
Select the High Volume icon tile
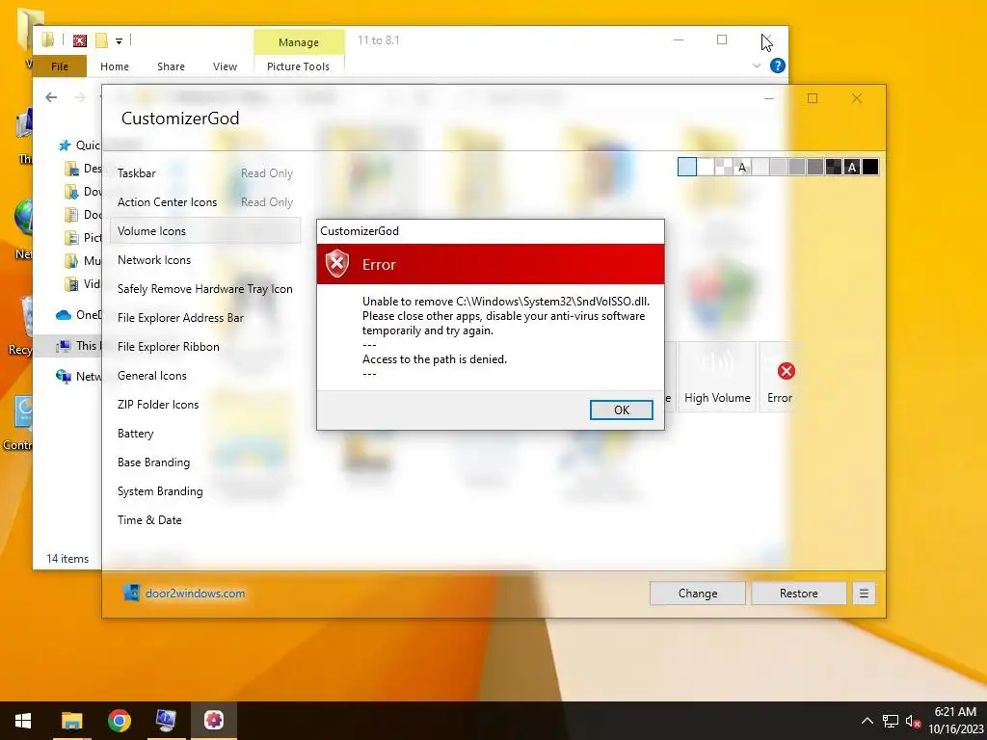[x=717, y=377]
